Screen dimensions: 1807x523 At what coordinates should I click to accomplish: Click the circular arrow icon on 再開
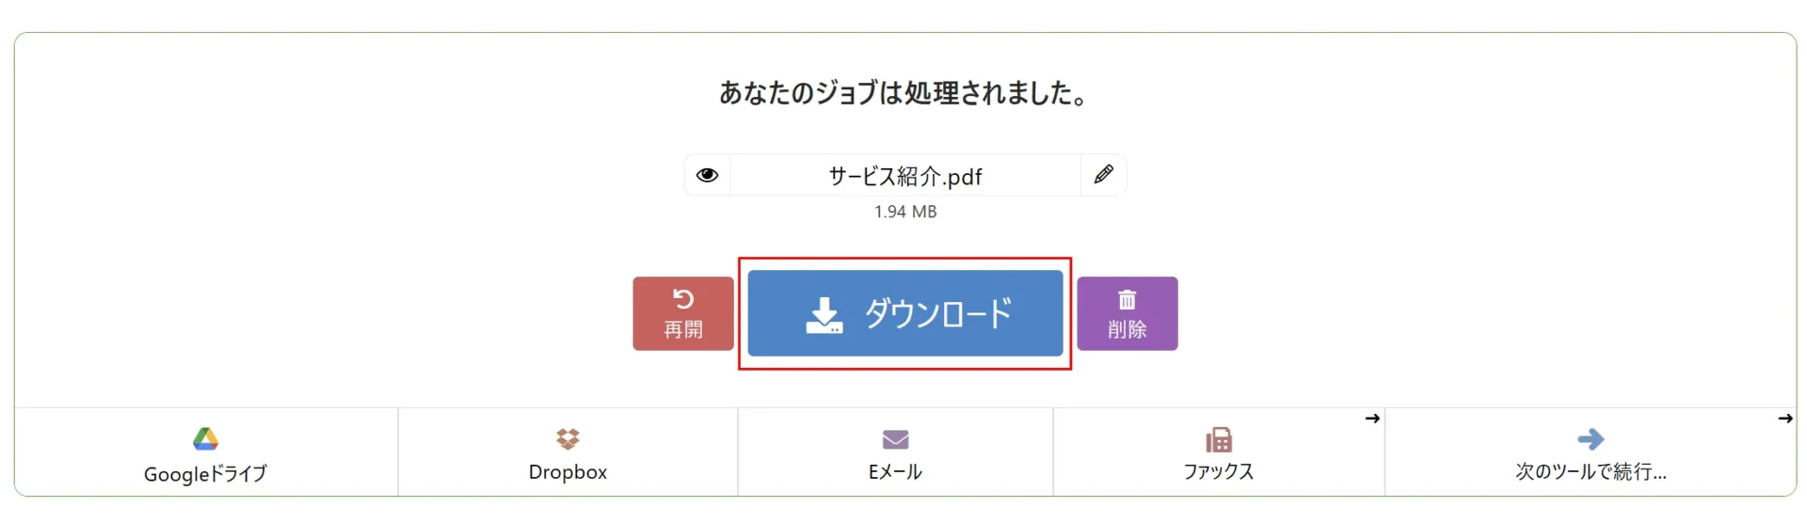683,299
